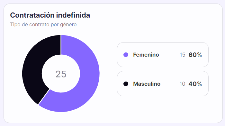The width and height of the screenshot is (225, 126).
Task: Select the Masculino legend card
Action: point(163,84)
